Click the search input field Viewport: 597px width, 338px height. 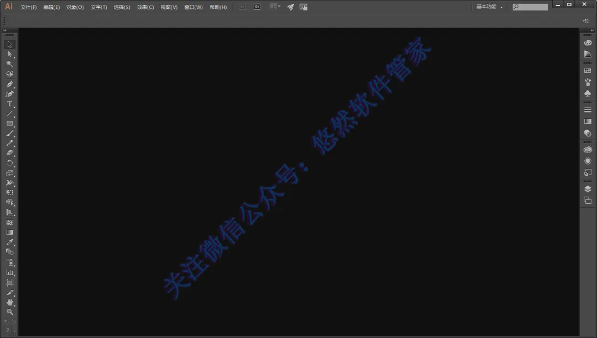pos(530,7)
